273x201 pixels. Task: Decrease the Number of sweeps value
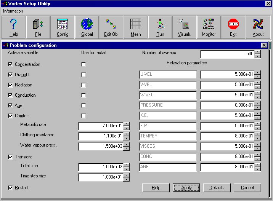point(257,56)
